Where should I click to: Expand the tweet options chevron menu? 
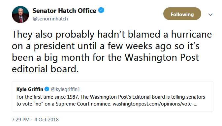point(210,15)
